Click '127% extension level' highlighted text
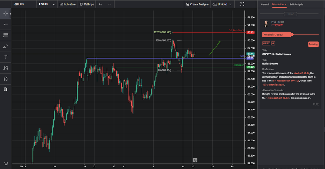Screen dimensions: 325x169 click(273, 85)
